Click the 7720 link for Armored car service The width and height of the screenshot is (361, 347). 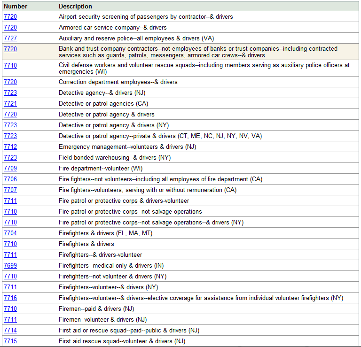[x=10, y=27]
